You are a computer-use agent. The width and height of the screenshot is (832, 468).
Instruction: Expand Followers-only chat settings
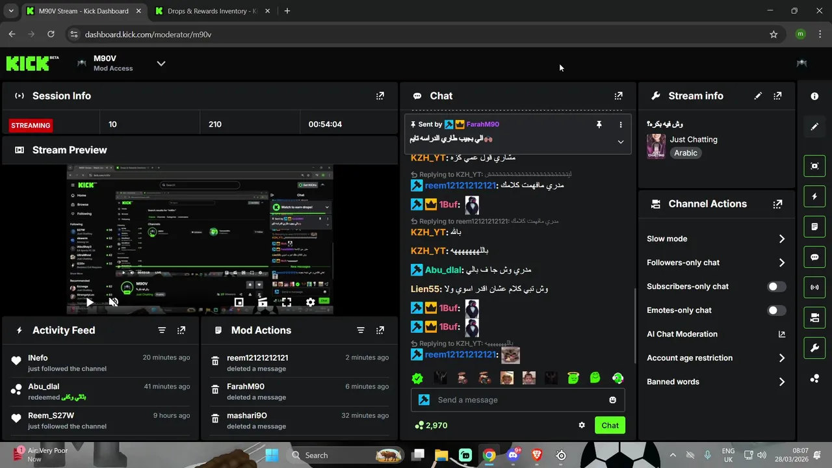[716, 263]
